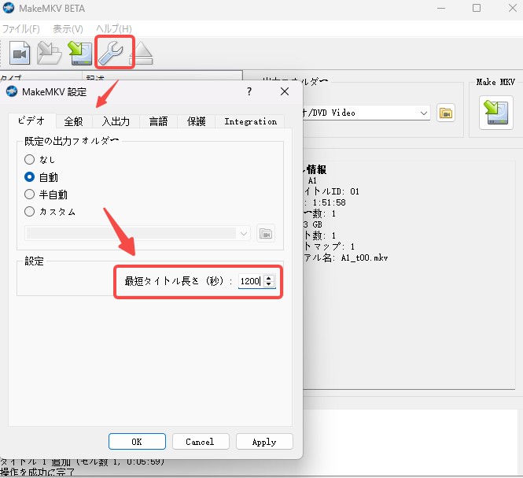The height and width of the screenshot is (478, 523).
Task: Click the help question mark in the settings dialog
Action: coord(249,91)
